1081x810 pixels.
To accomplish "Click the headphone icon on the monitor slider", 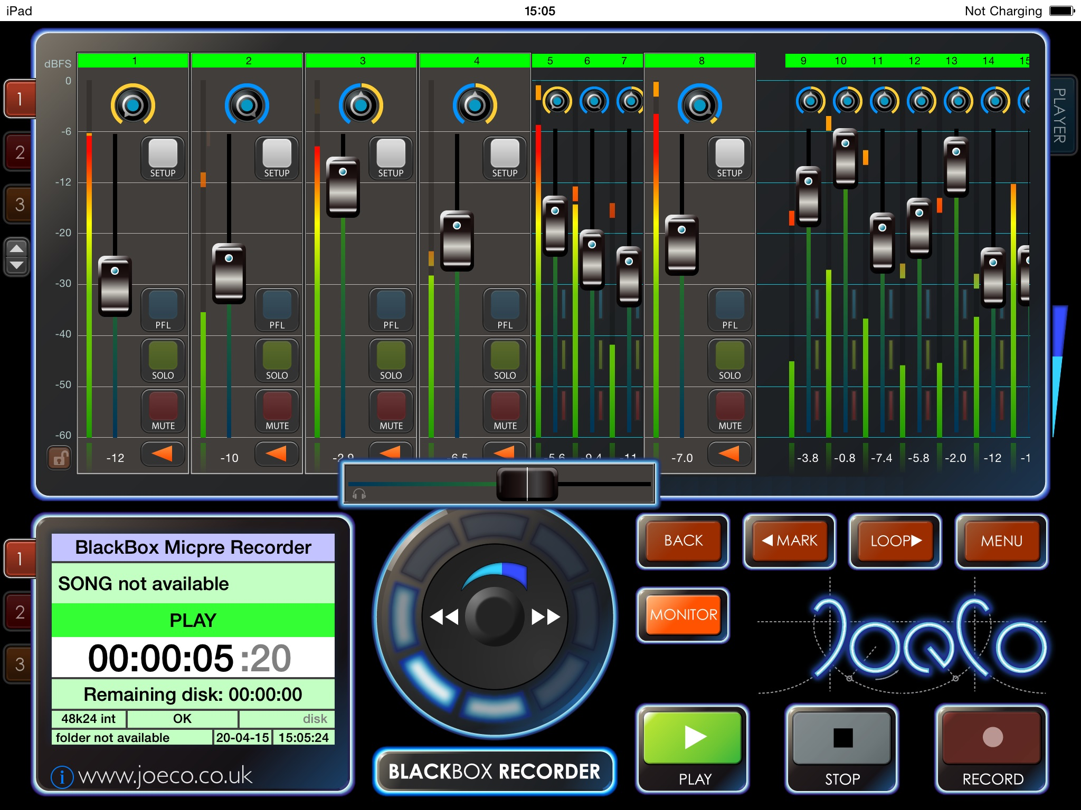I will coord(359,494).
